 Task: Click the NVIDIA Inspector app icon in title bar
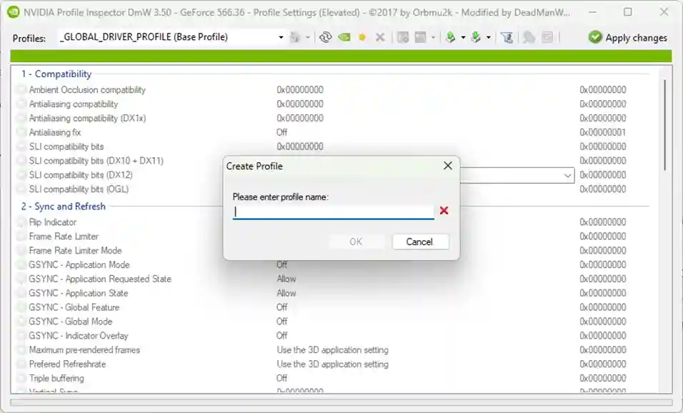click(x=14, y=12)
